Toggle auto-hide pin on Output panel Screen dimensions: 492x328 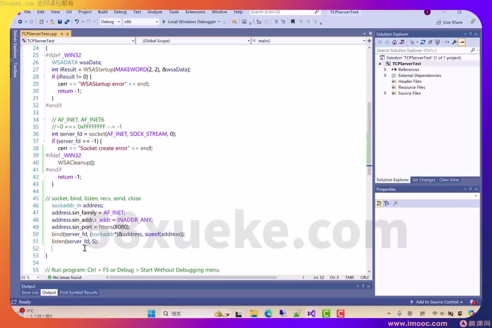click(x=363, y=286)
